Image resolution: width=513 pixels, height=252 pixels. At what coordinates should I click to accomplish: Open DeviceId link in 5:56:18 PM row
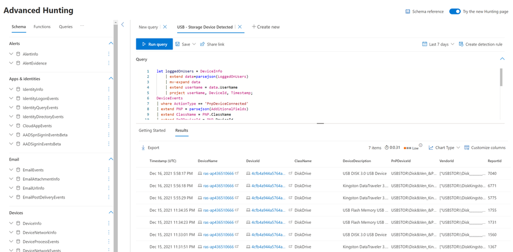pyautogui.click(x=268, y=186)
